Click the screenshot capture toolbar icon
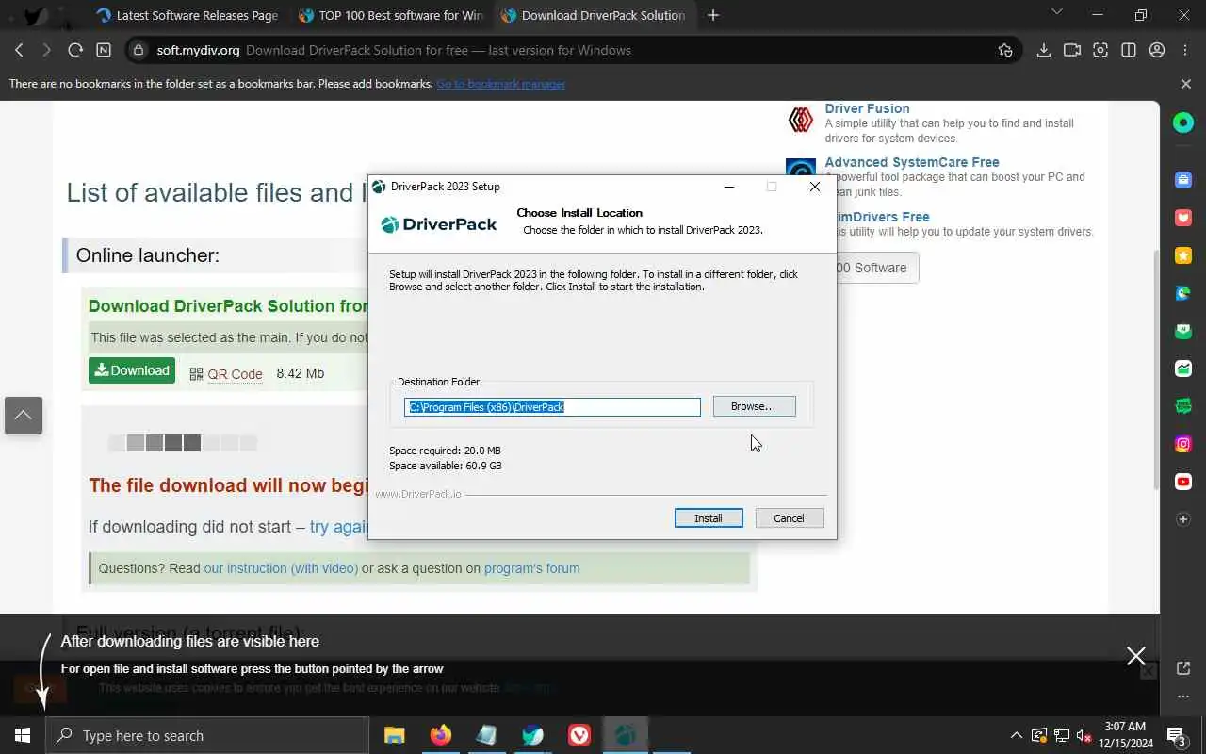1206x754 pixels. [1100, 50]
